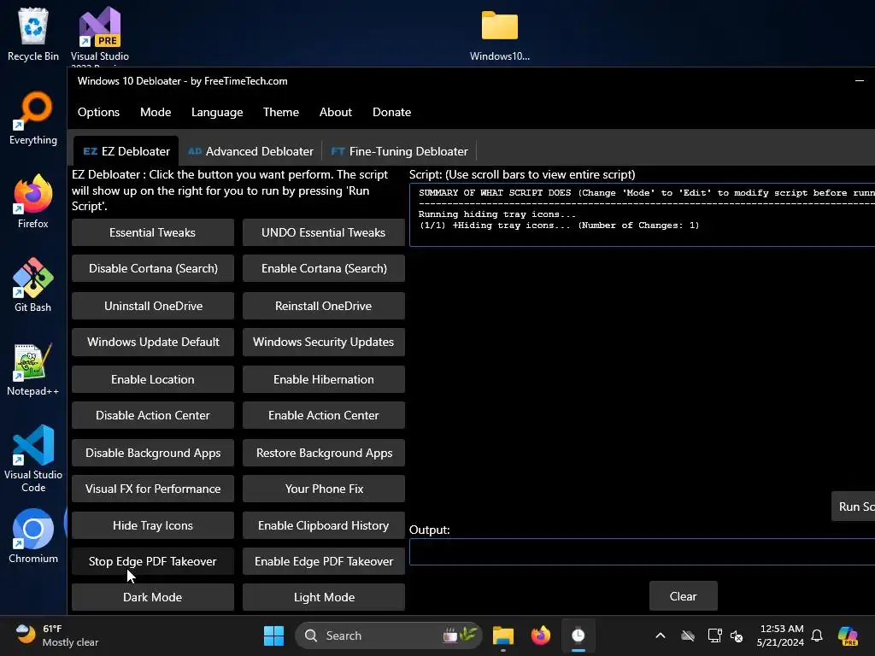Click Restore Background Apps
Image resolution: width=875 pixels, height=656 pixels.
323,453
